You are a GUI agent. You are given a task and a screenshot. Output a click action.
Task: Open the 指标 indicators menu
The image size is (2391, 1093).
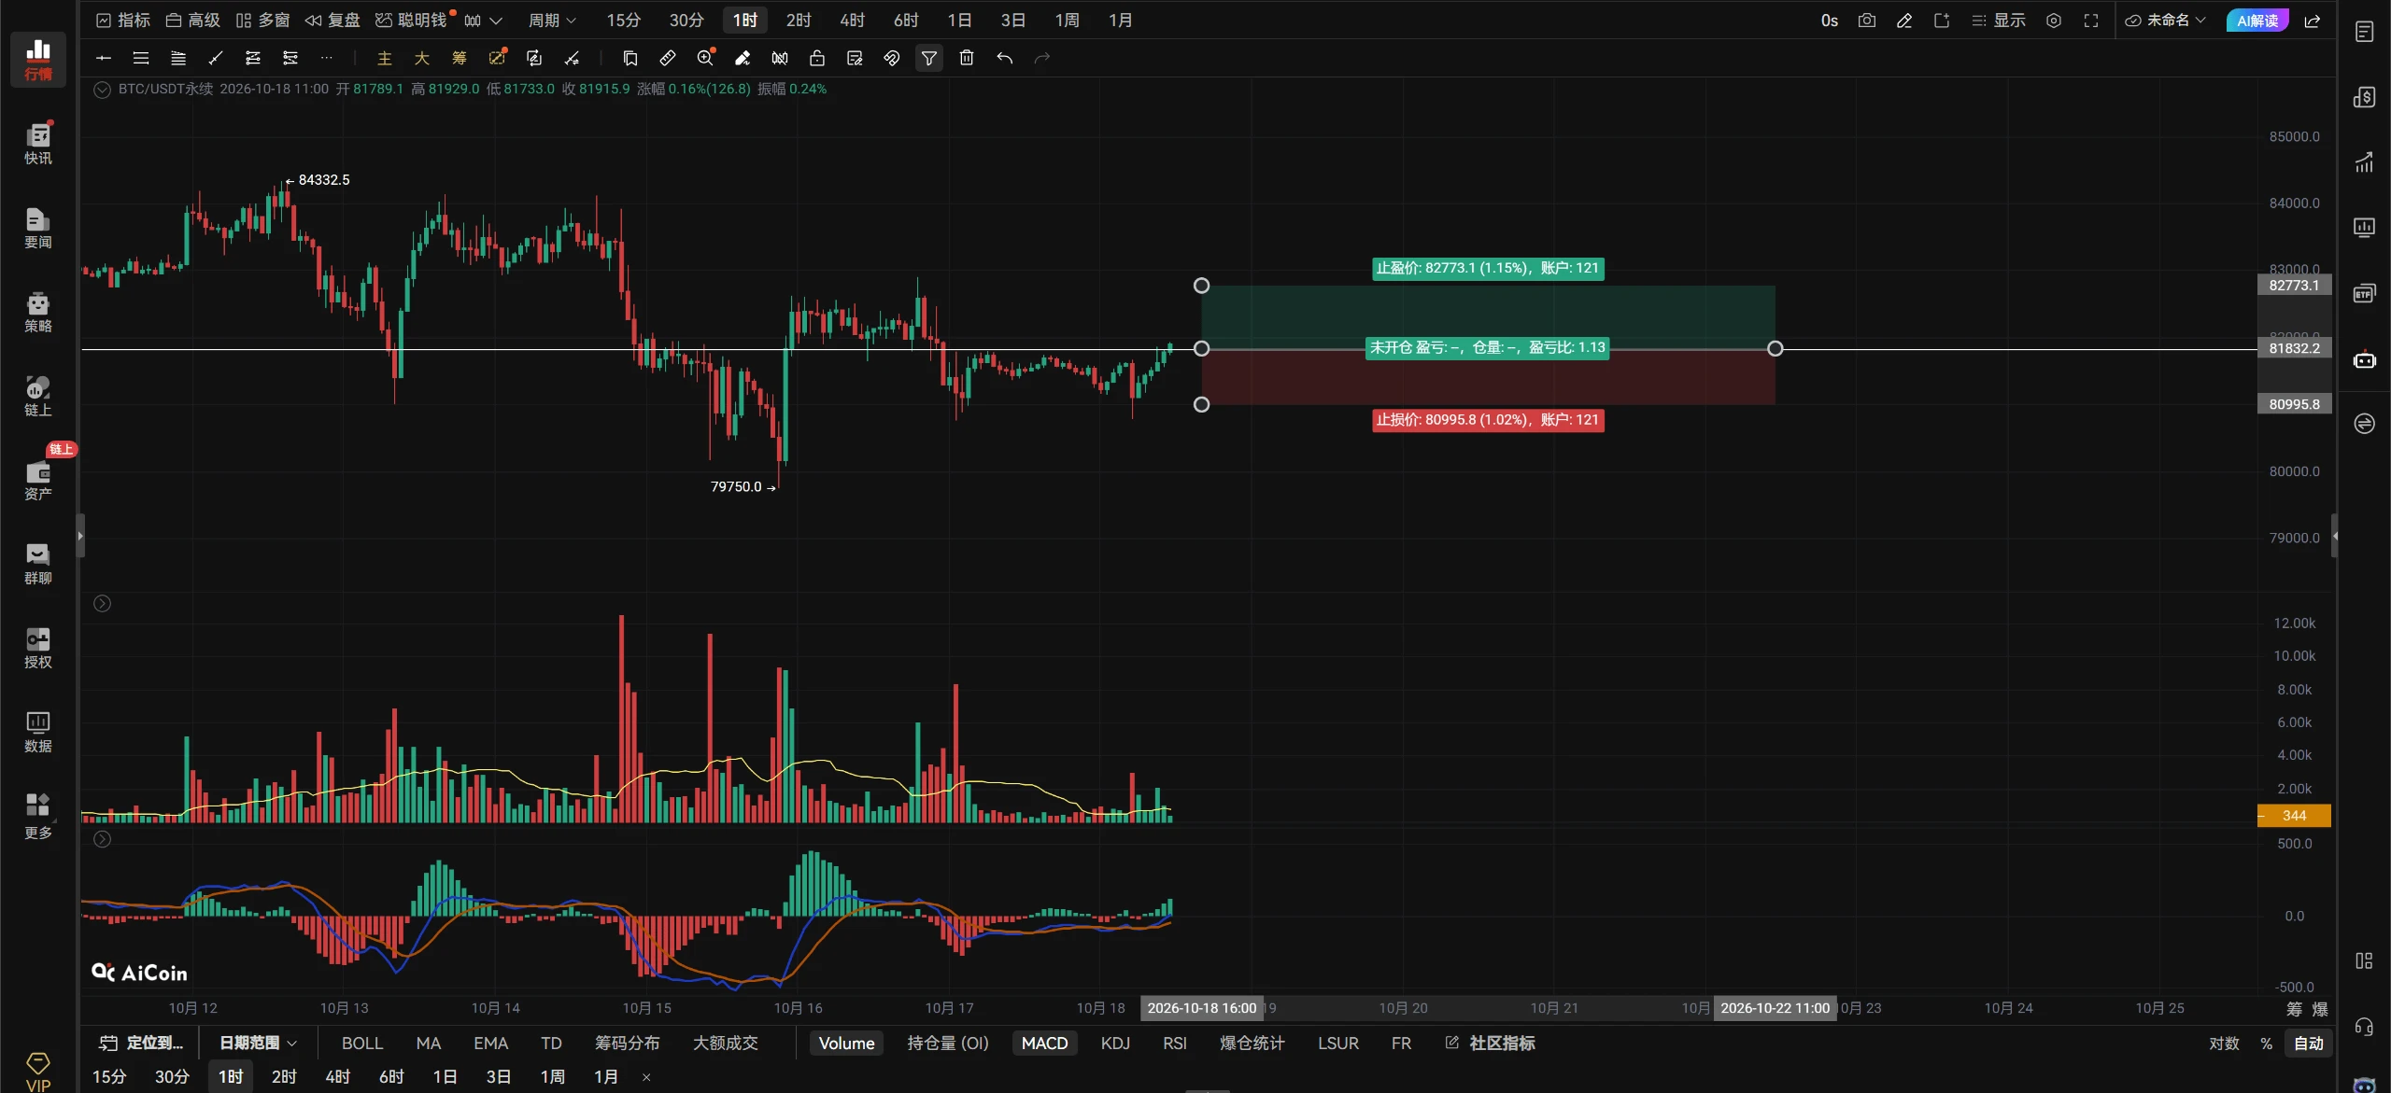123,21
